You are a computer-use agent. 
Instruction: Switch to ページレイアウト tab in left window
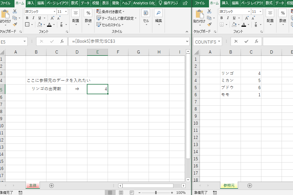(58, 3)
